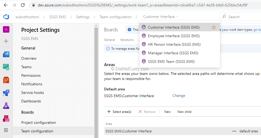
Task: Click the New child button
Action: coord(185,112)
